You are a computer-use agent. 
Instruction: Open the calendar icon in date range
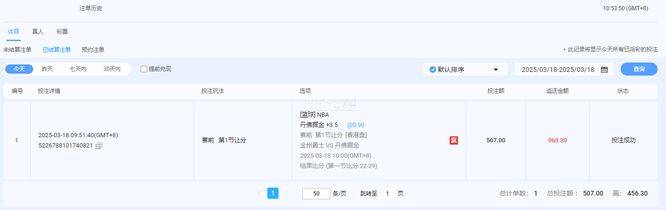click(604, 70)
